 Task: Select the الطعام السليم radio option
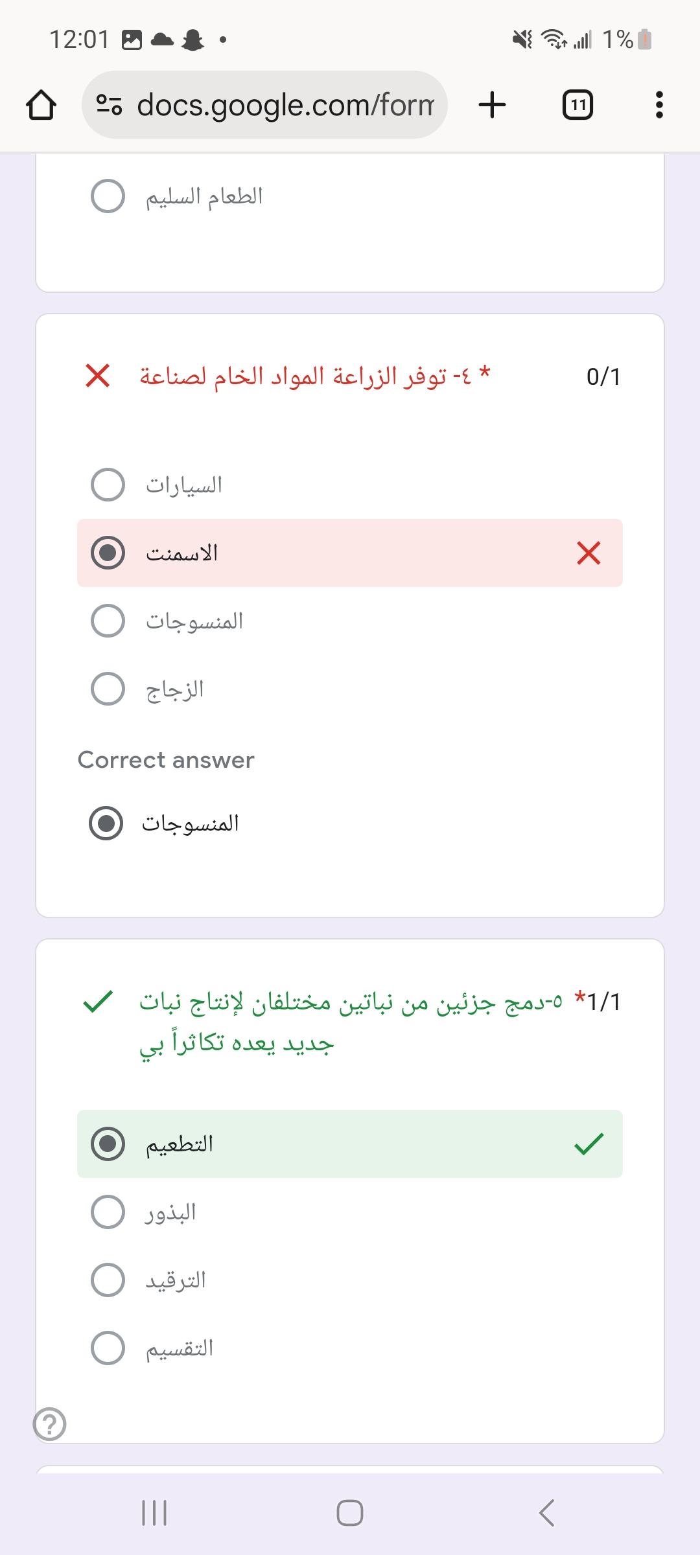[108, 196]
